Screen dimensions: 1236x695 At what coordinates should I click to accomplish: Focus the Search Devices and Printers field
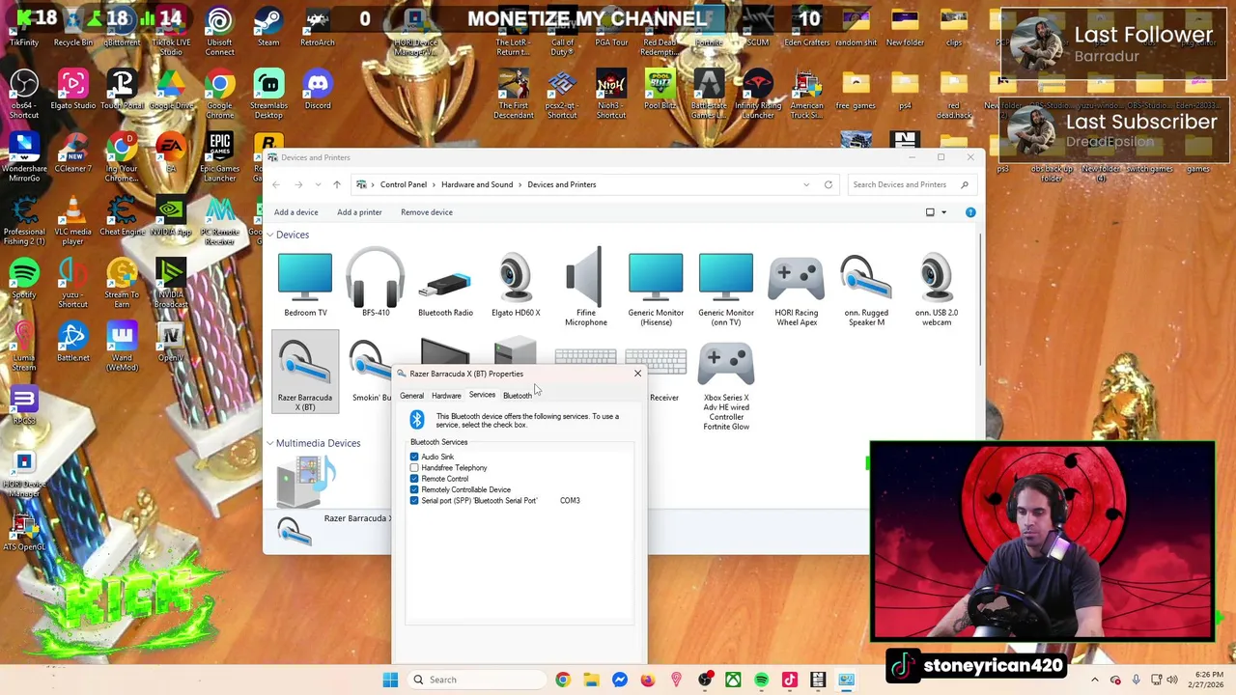click(x=911, y=184)
